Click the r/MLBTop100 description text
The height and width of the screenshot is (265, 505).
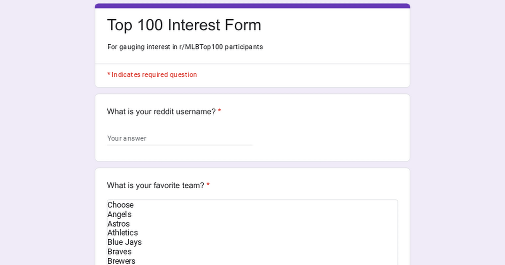point(185,47)
